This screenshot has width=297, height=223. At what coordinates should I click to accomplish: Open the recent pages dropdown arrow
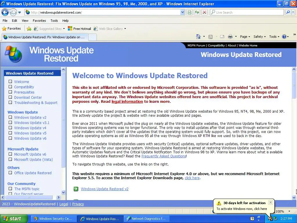coord(19,12)
